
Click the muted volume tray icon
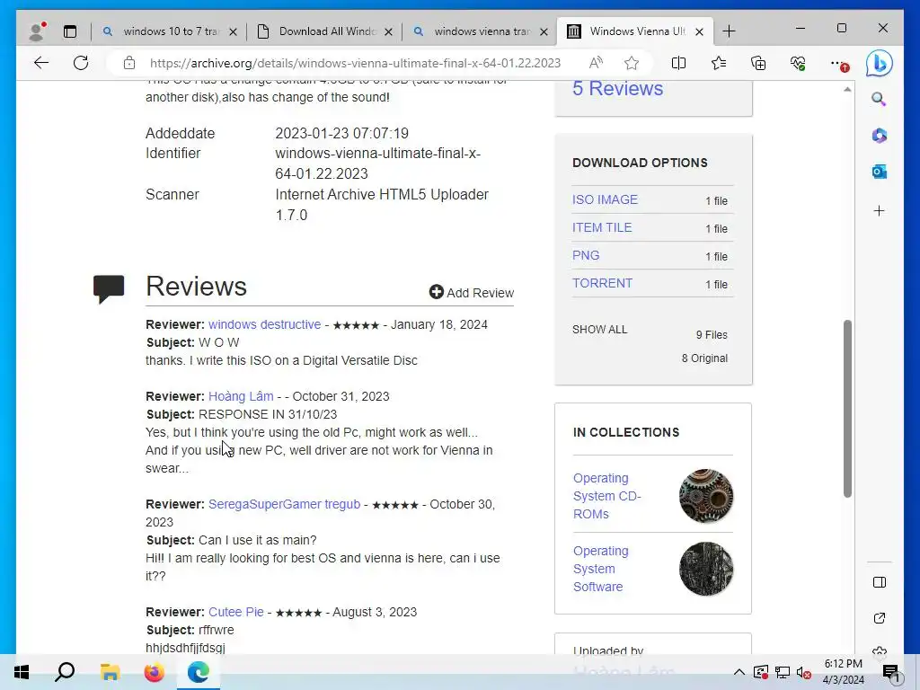click(x=804, y=672)
